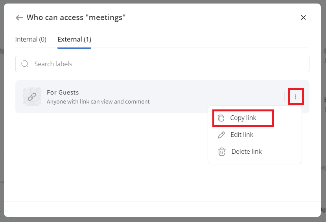Switch to the Internal (0) tab
326x222 pixels.
tap(31, 39)
